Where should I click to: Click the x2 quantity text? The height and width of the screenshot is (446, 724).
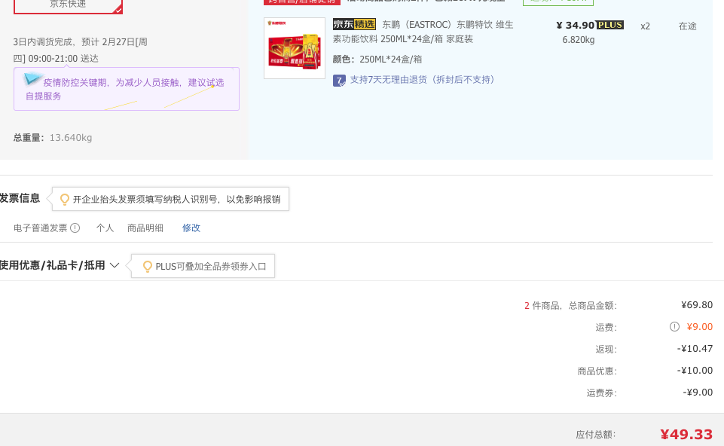coord(645,26)
